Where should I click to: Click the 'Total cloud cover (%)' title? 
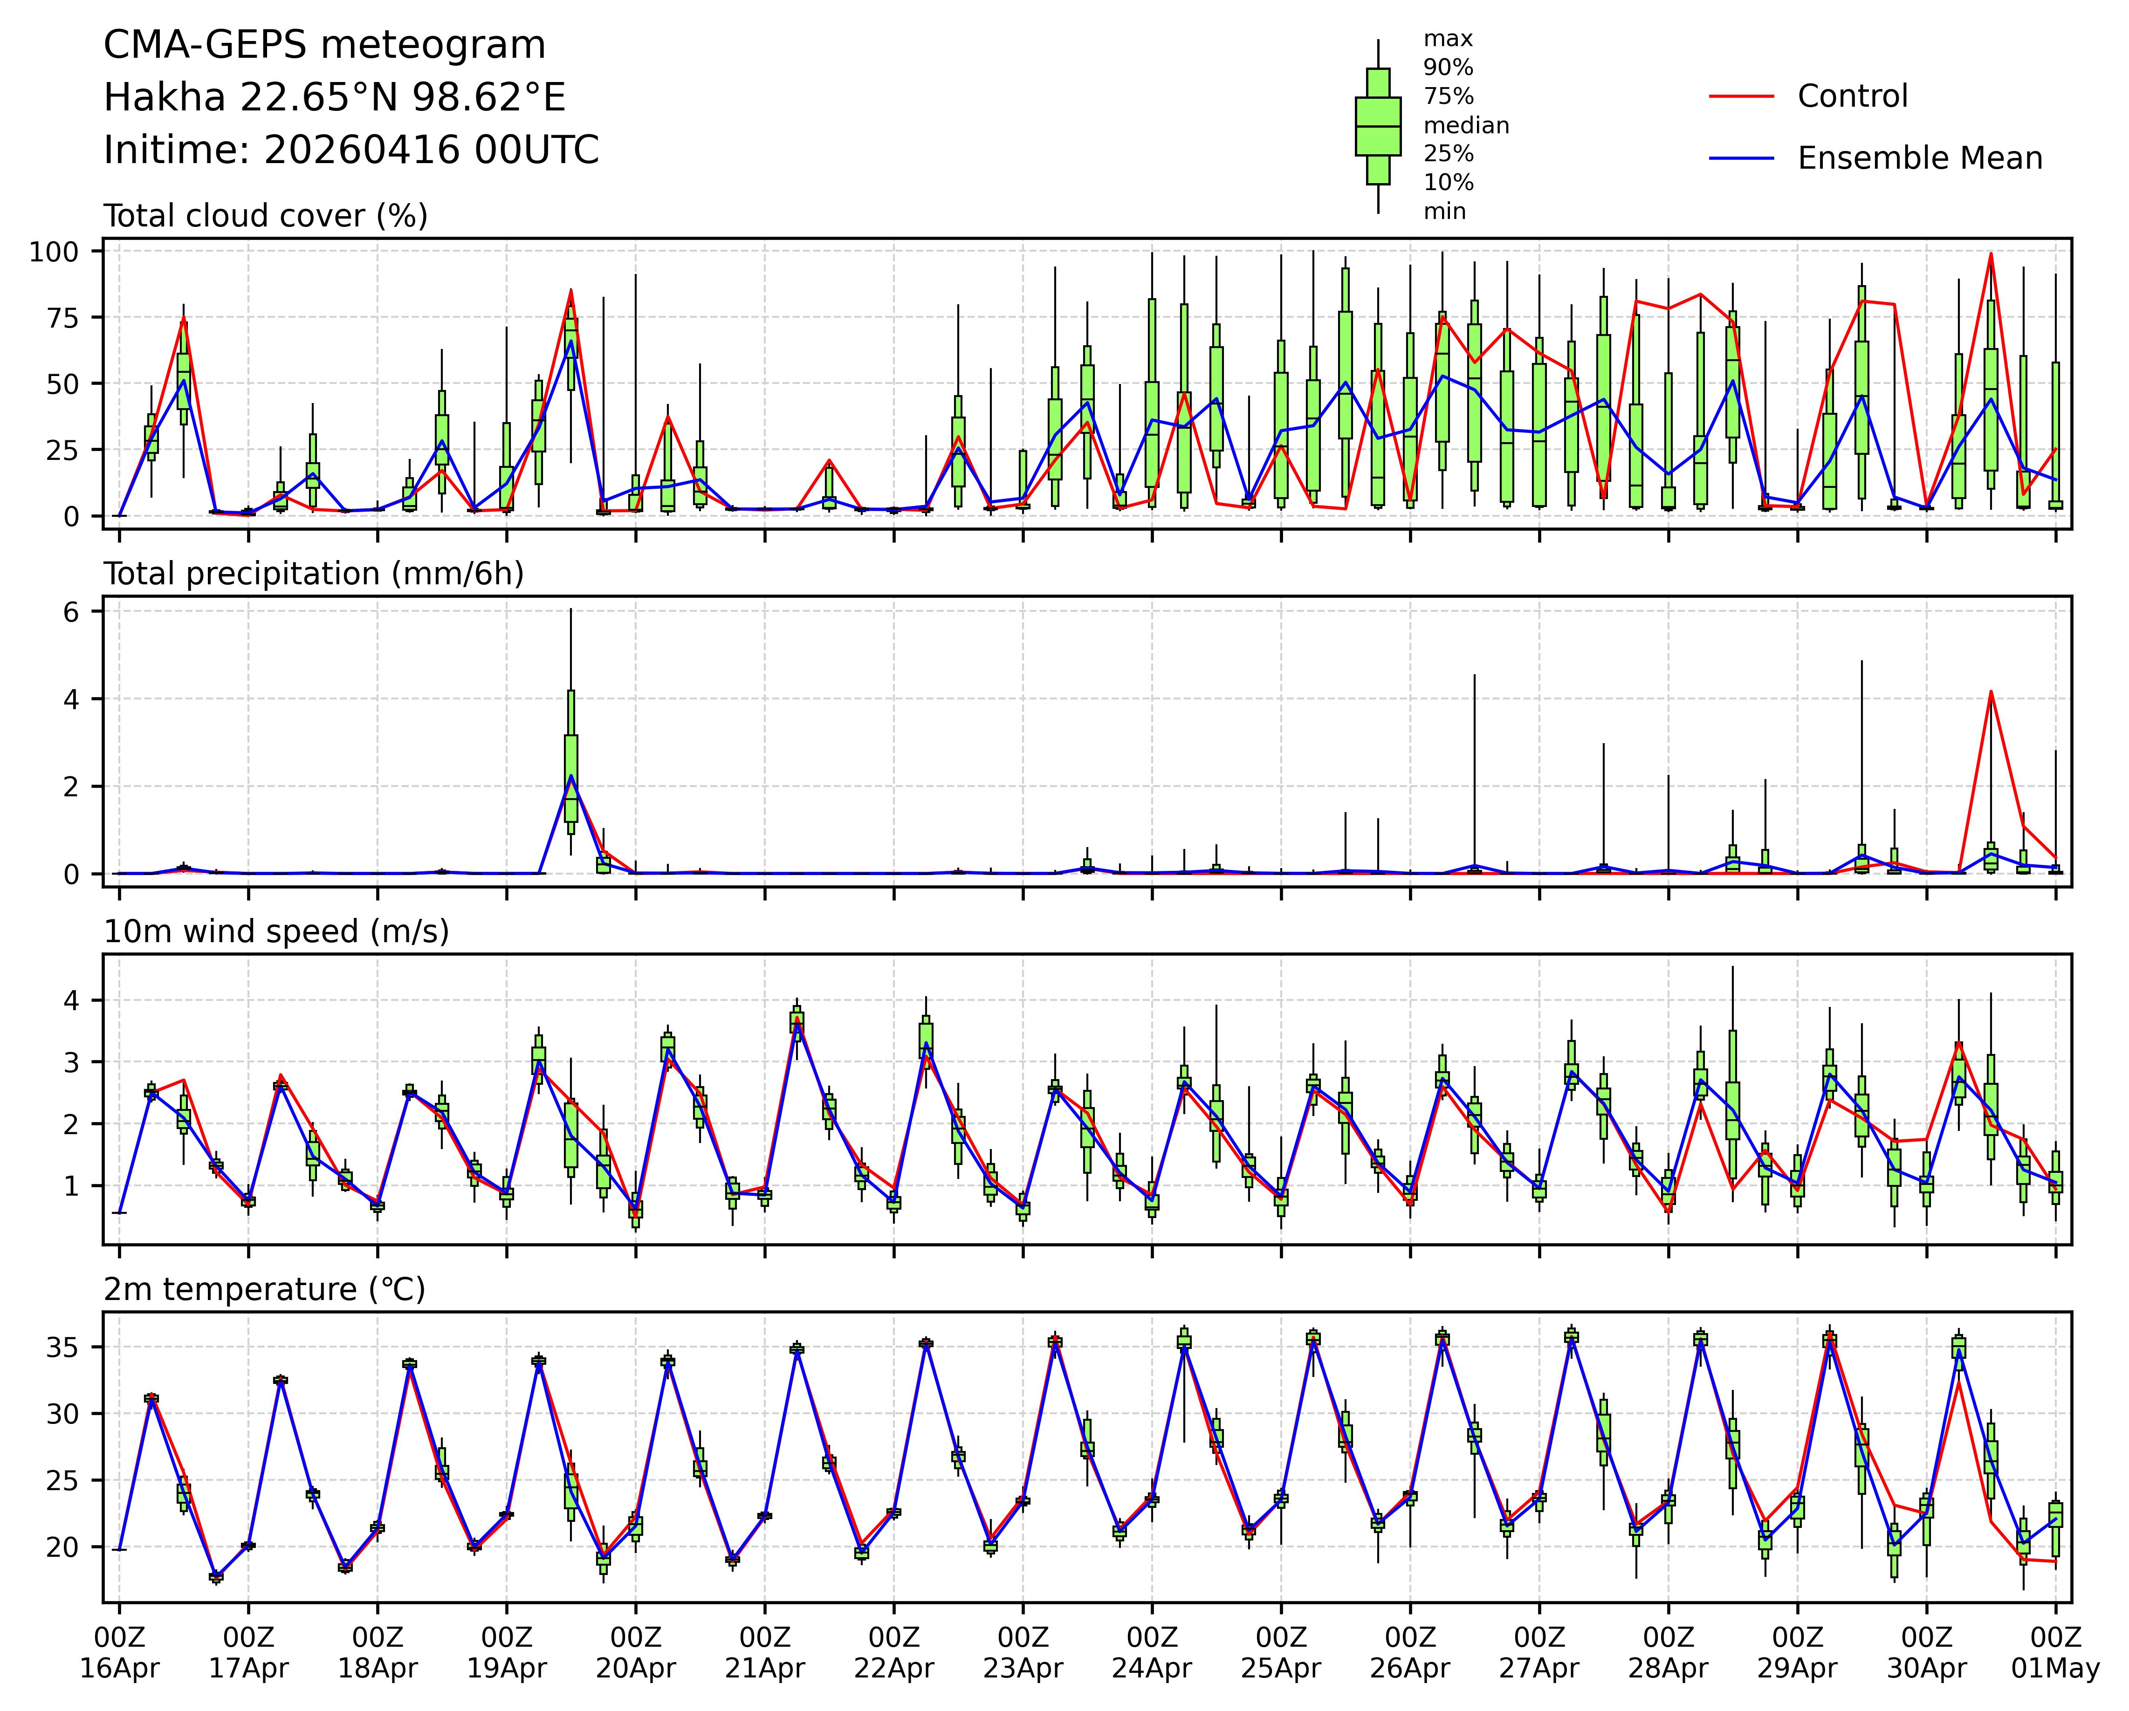click(x=266, y=216)
